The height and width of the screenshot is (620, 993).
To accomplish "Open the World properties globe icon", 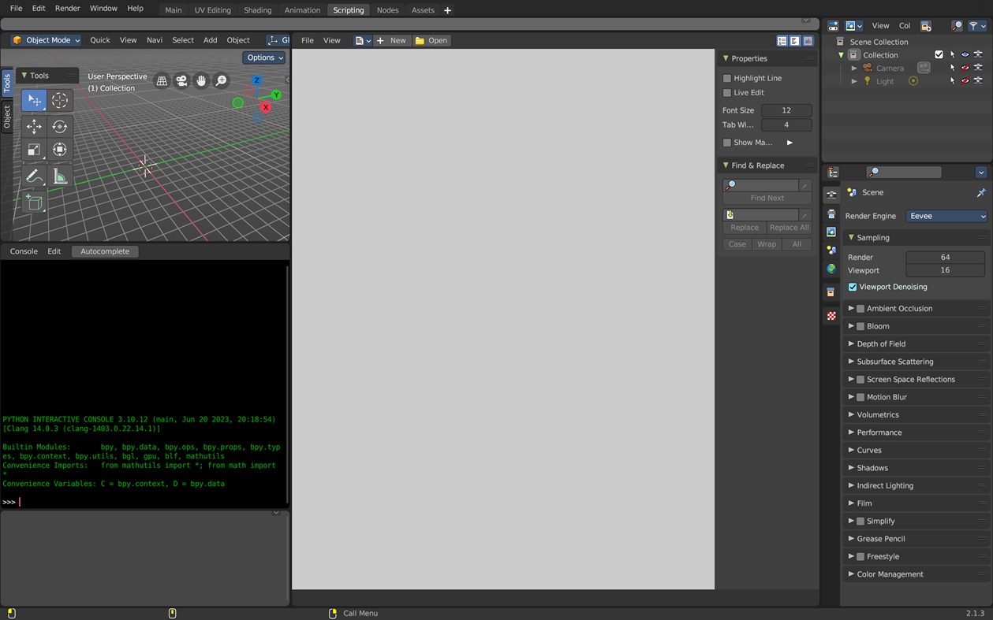I will (831, 269).
